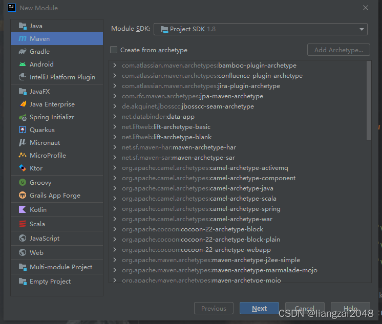This screenshot has height=324, width=382.
Task: Enable Create from archetype checkbox
Action: (x=114, y=50)
